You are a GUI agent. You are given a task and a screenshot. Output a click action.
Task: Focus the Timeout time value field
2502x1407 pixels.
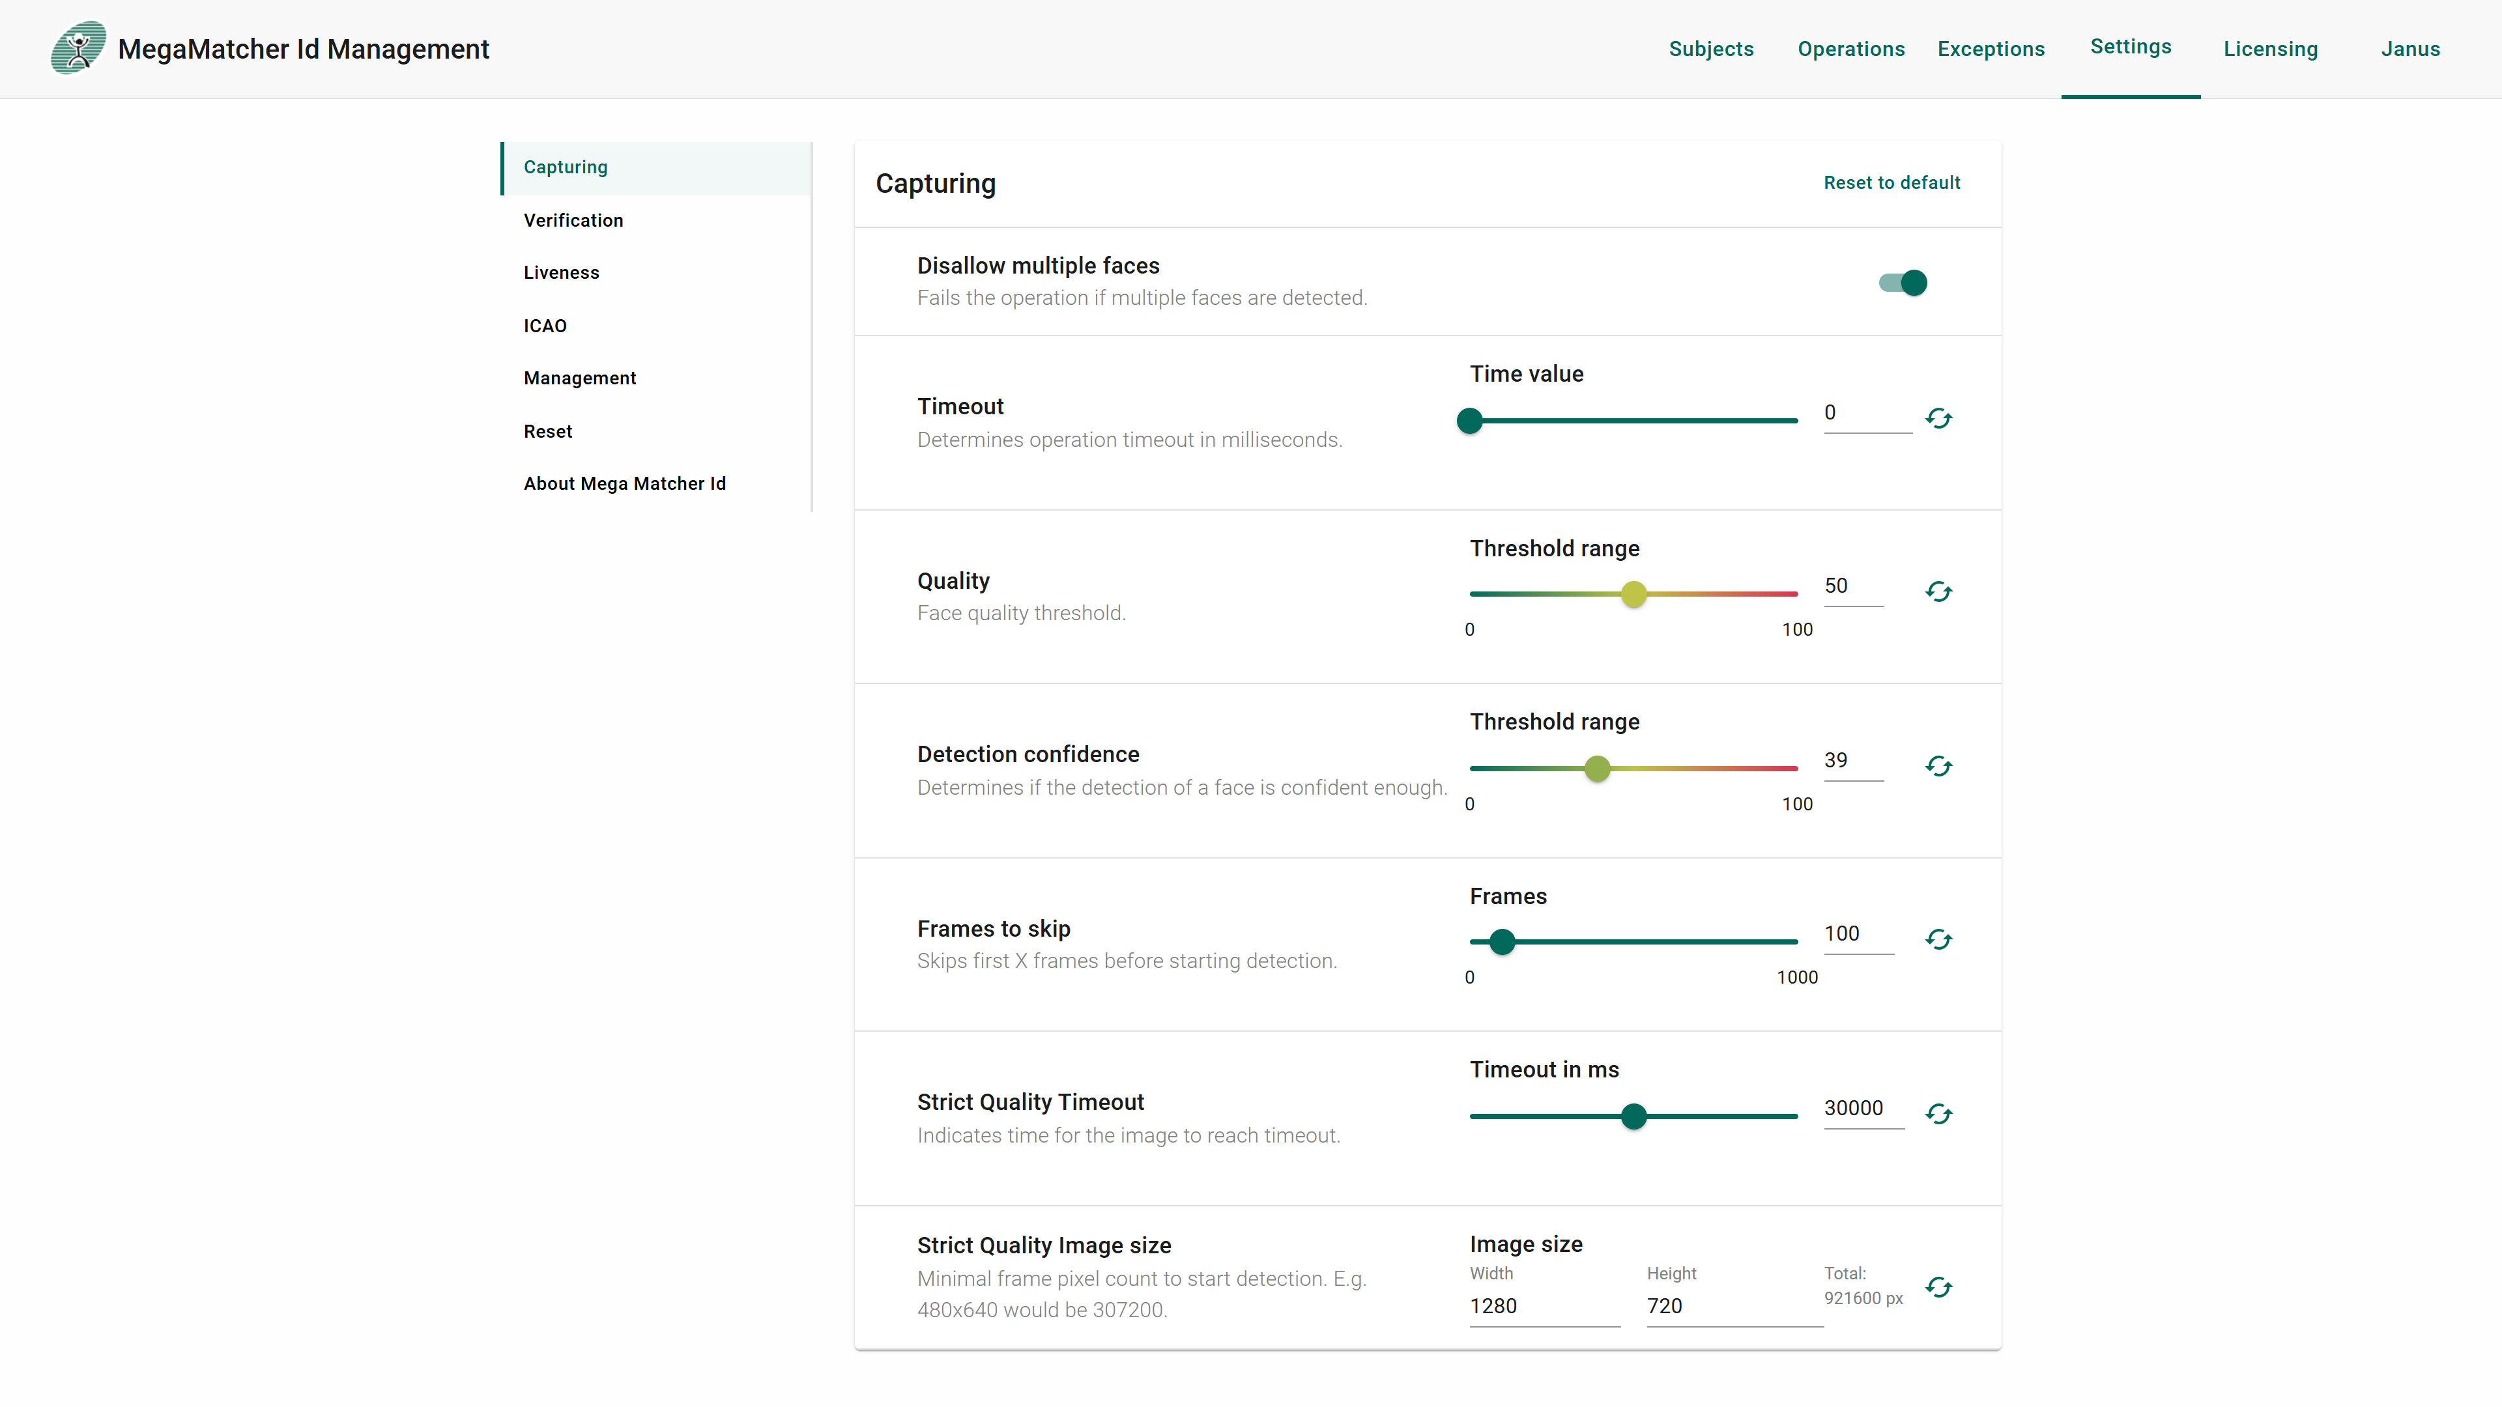click(x=1868, y=414)
